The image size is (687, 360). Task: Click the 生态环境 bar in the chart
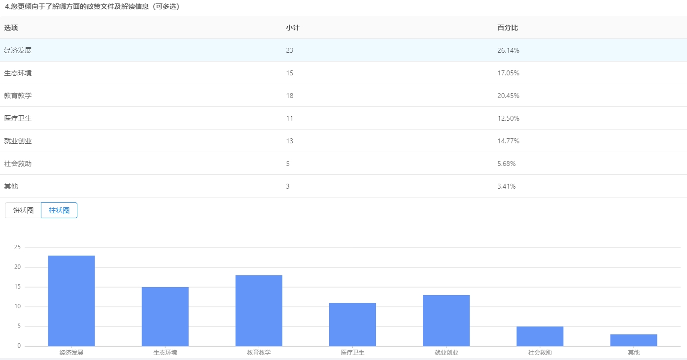[x=165, y=316]
